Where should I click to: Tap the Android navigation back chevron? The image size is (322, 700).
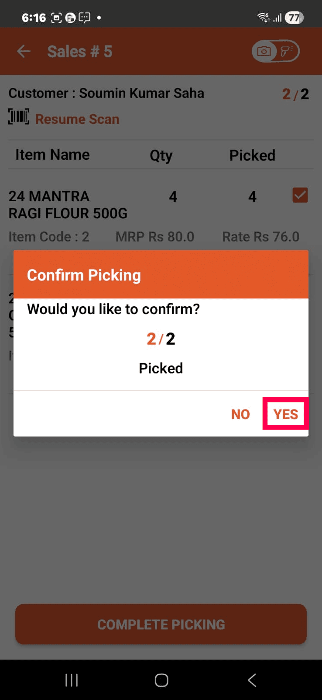(252, 680)
